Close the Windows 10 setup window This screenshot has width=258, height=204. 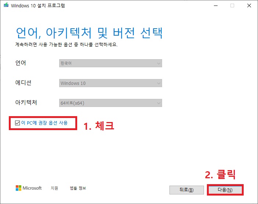tap(249, 6)
